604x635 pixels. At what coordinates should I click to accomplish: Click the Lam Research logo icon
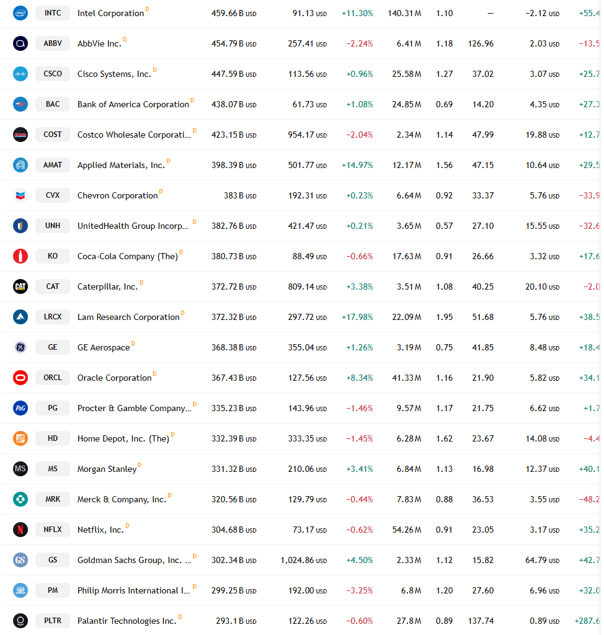(x=20, y=317)
